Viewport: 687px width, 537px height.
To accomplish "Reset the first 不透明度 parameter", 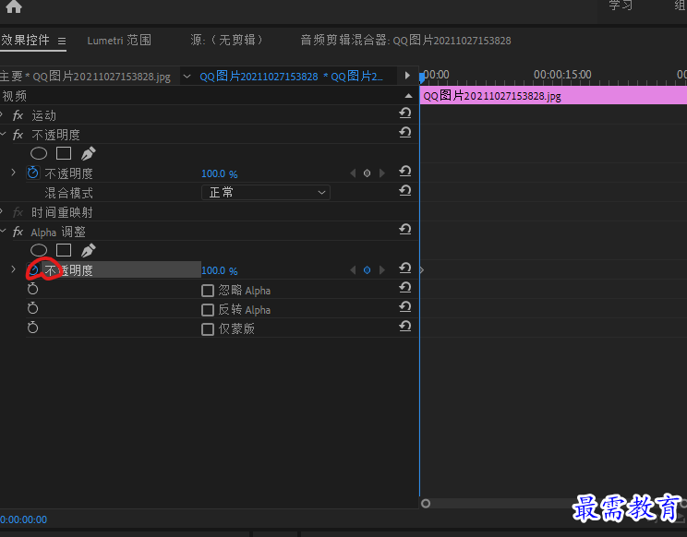I will (x=405, y=171).
